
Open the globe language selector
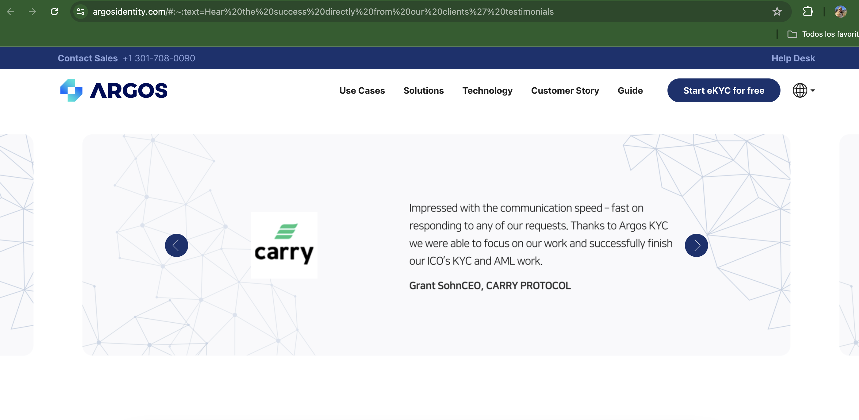point(804,90)
